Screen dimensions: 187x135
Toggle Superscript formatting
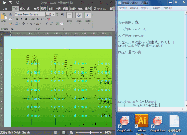pos(42,19)
